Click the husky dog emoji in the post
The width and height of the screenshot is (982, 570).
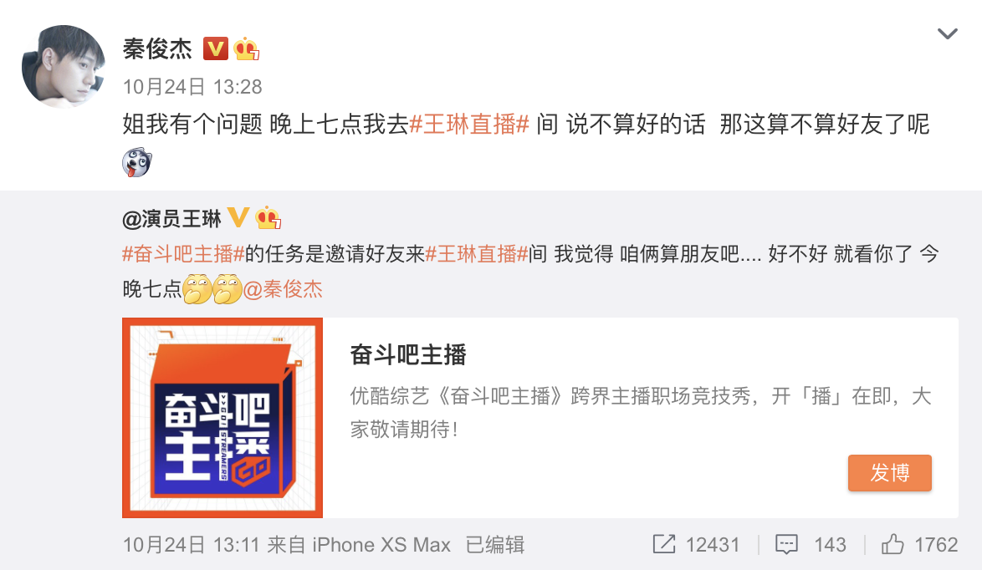pyautogui.click(x=137, y=163)
